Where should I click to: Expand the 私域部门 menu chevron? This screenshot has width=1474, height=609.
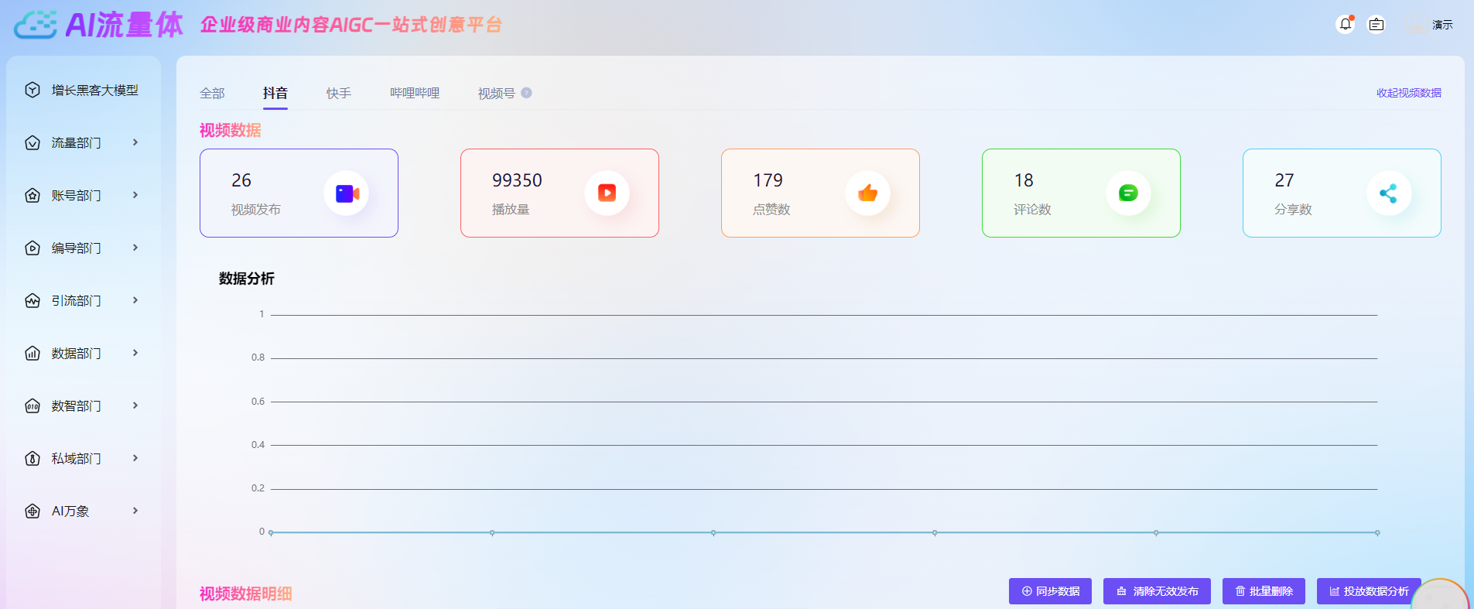point(135,458)
